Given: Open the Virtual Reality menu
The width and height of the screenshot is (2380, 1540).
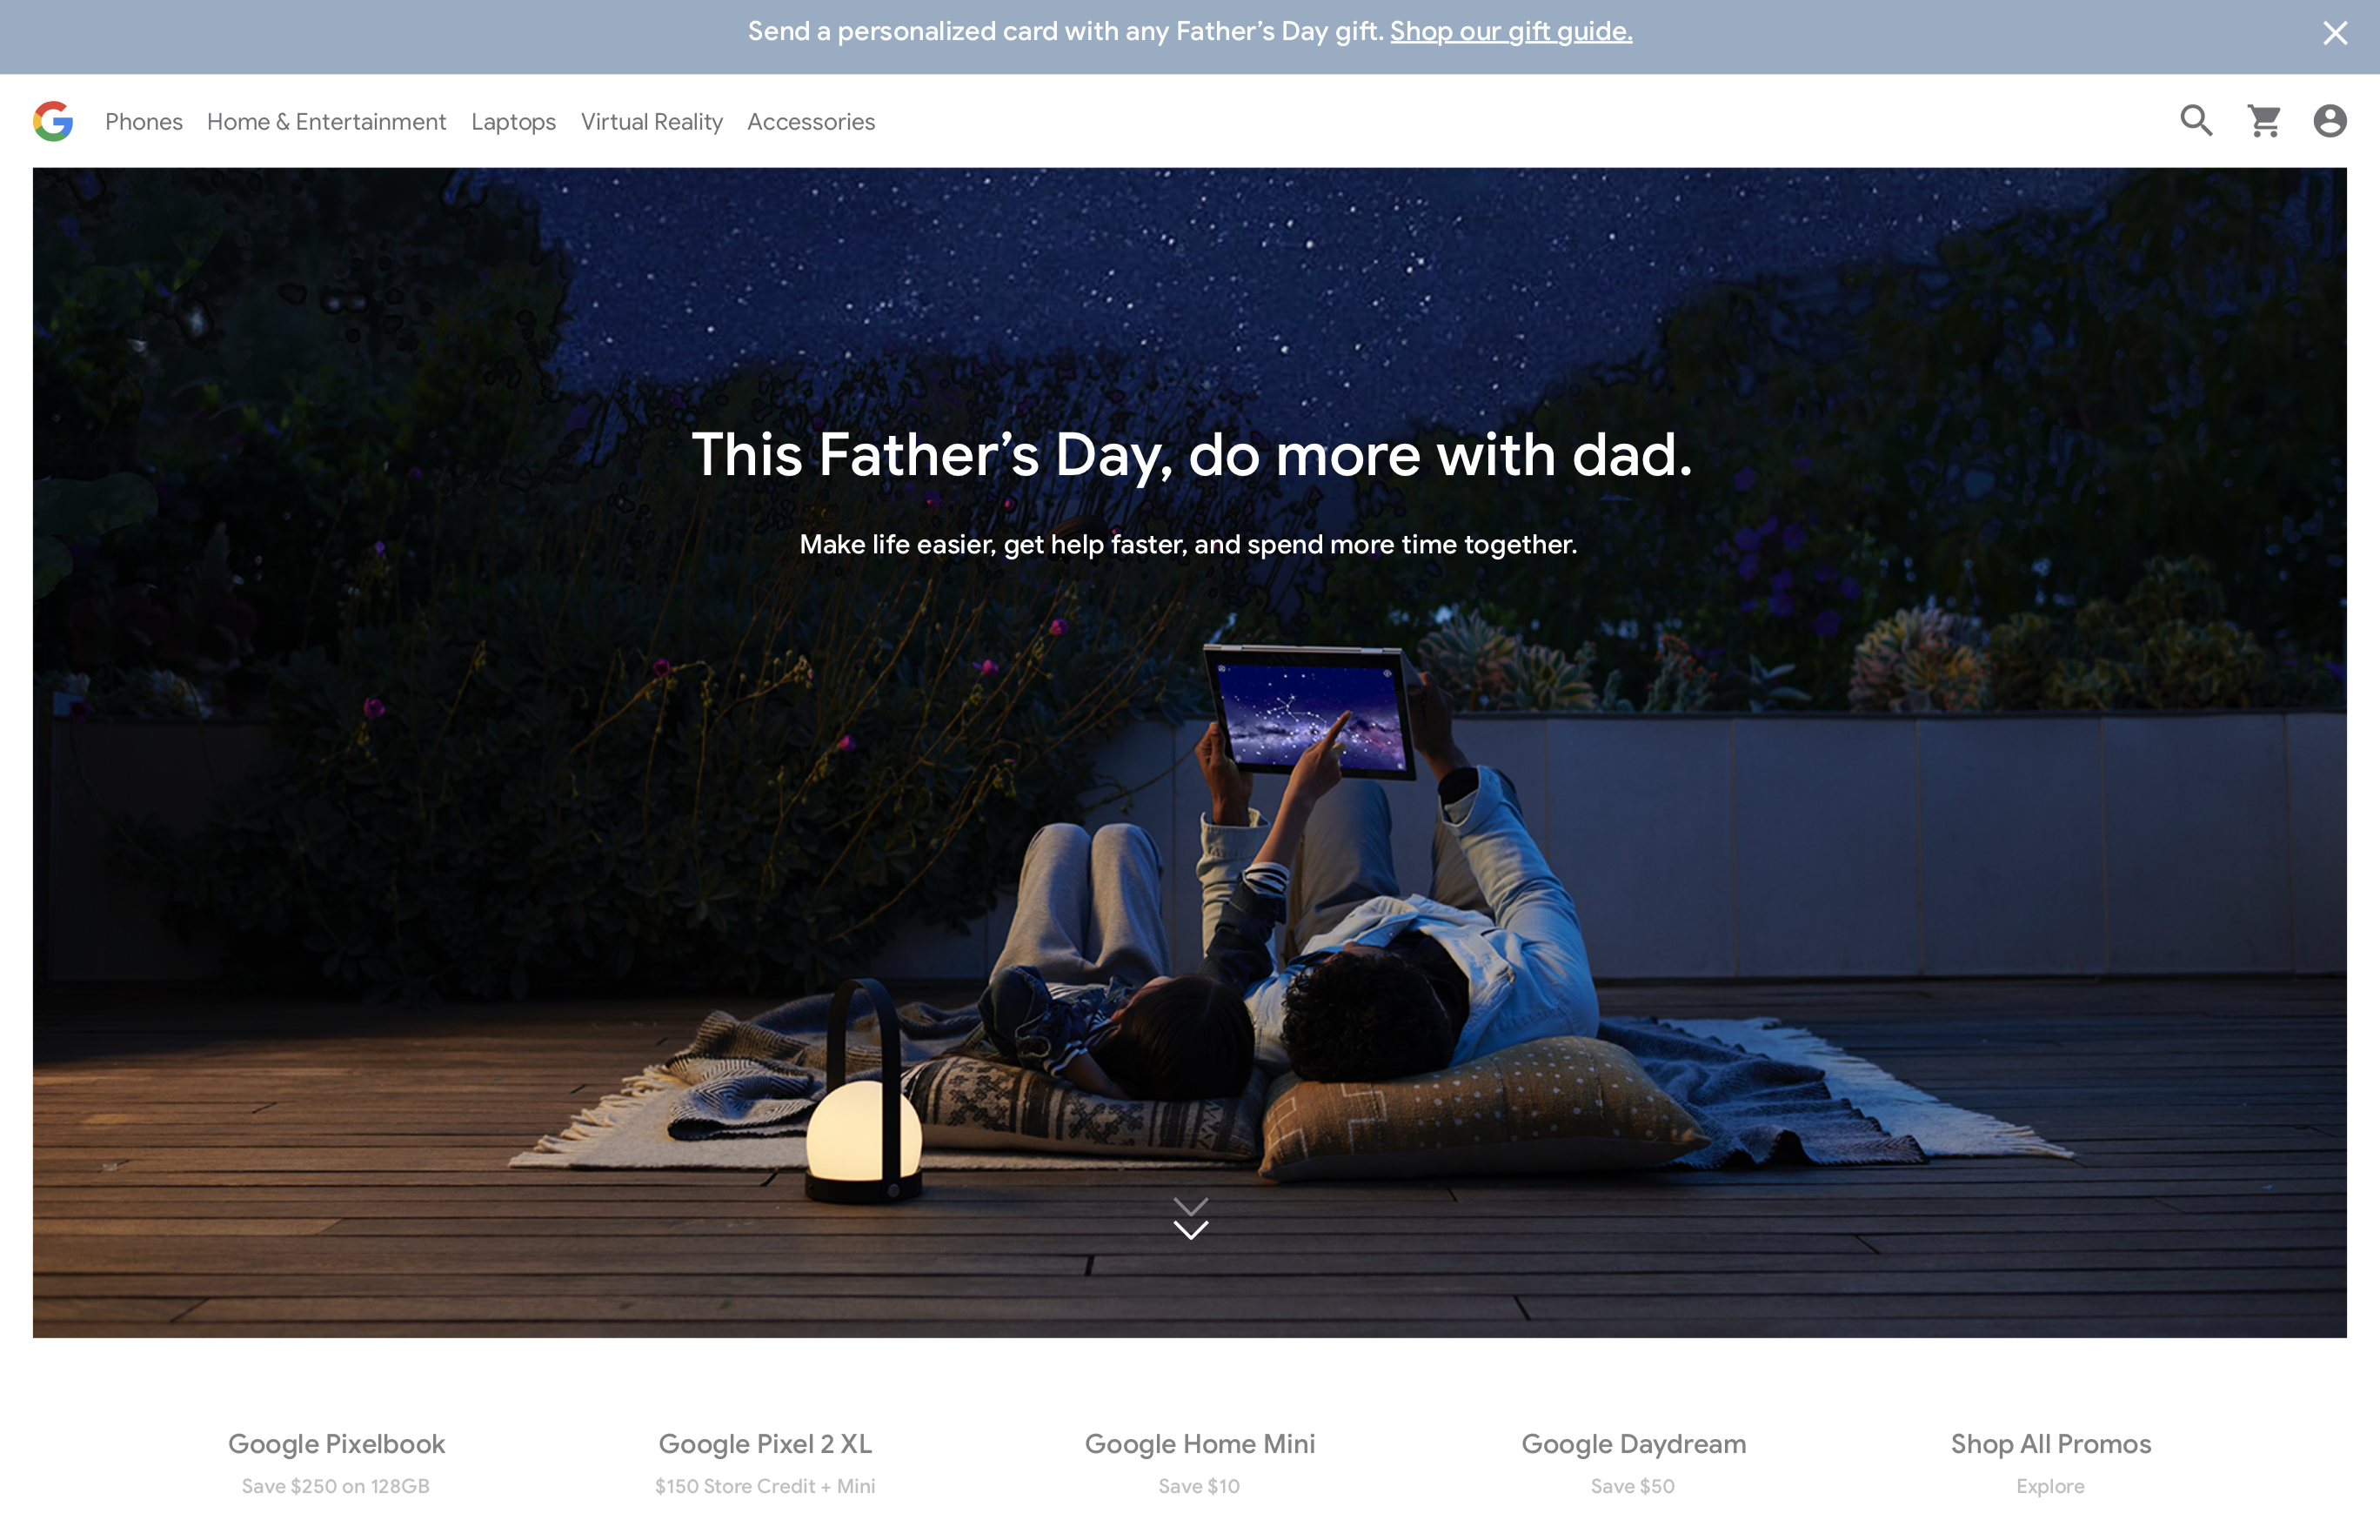Looking at the screenshot, I should point(652,122).
